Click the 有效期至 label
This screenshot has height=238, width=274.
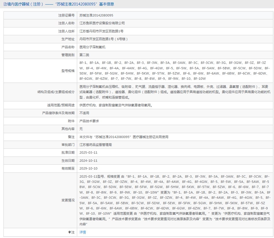[x=68, y=168]
